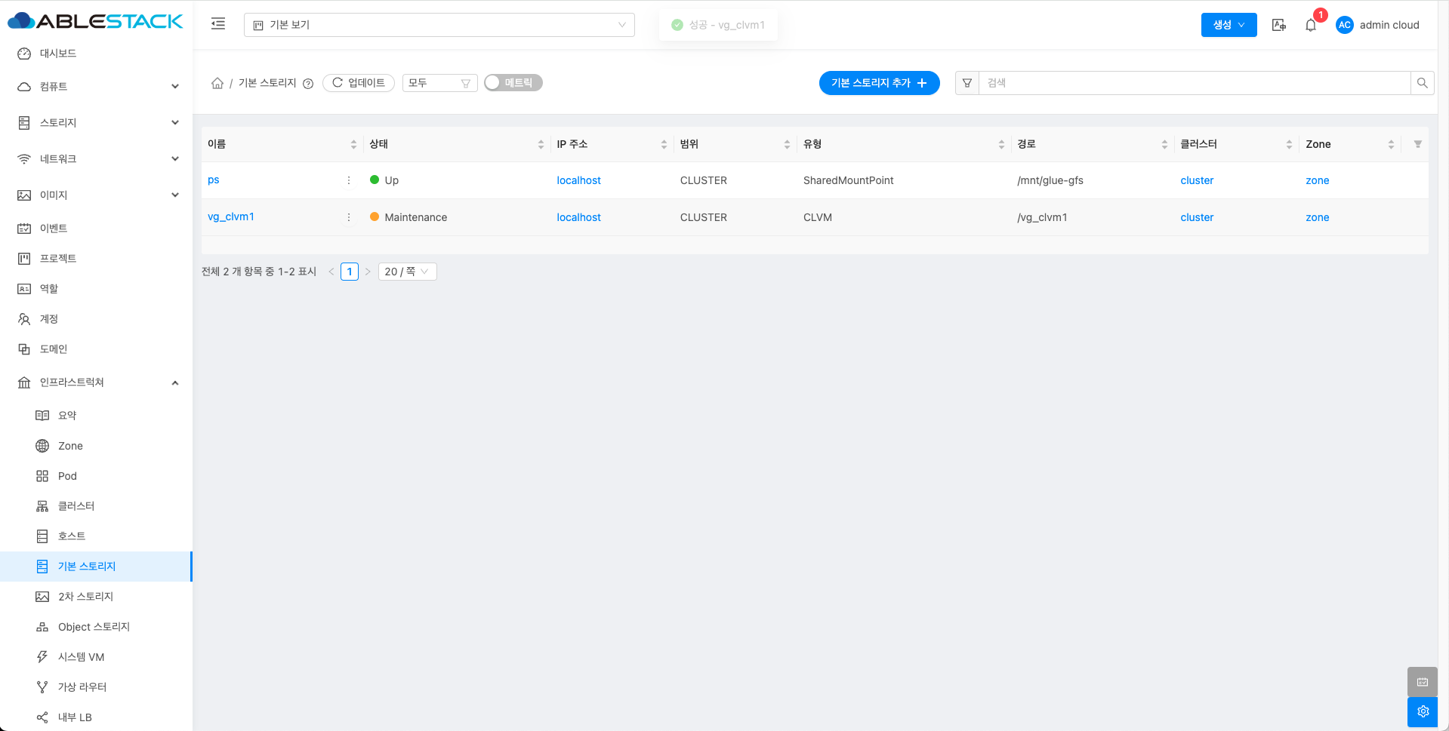Open the 모두 filter dropdown
The height and width of the screenshot is (731, 1449).
coord(439,83)
